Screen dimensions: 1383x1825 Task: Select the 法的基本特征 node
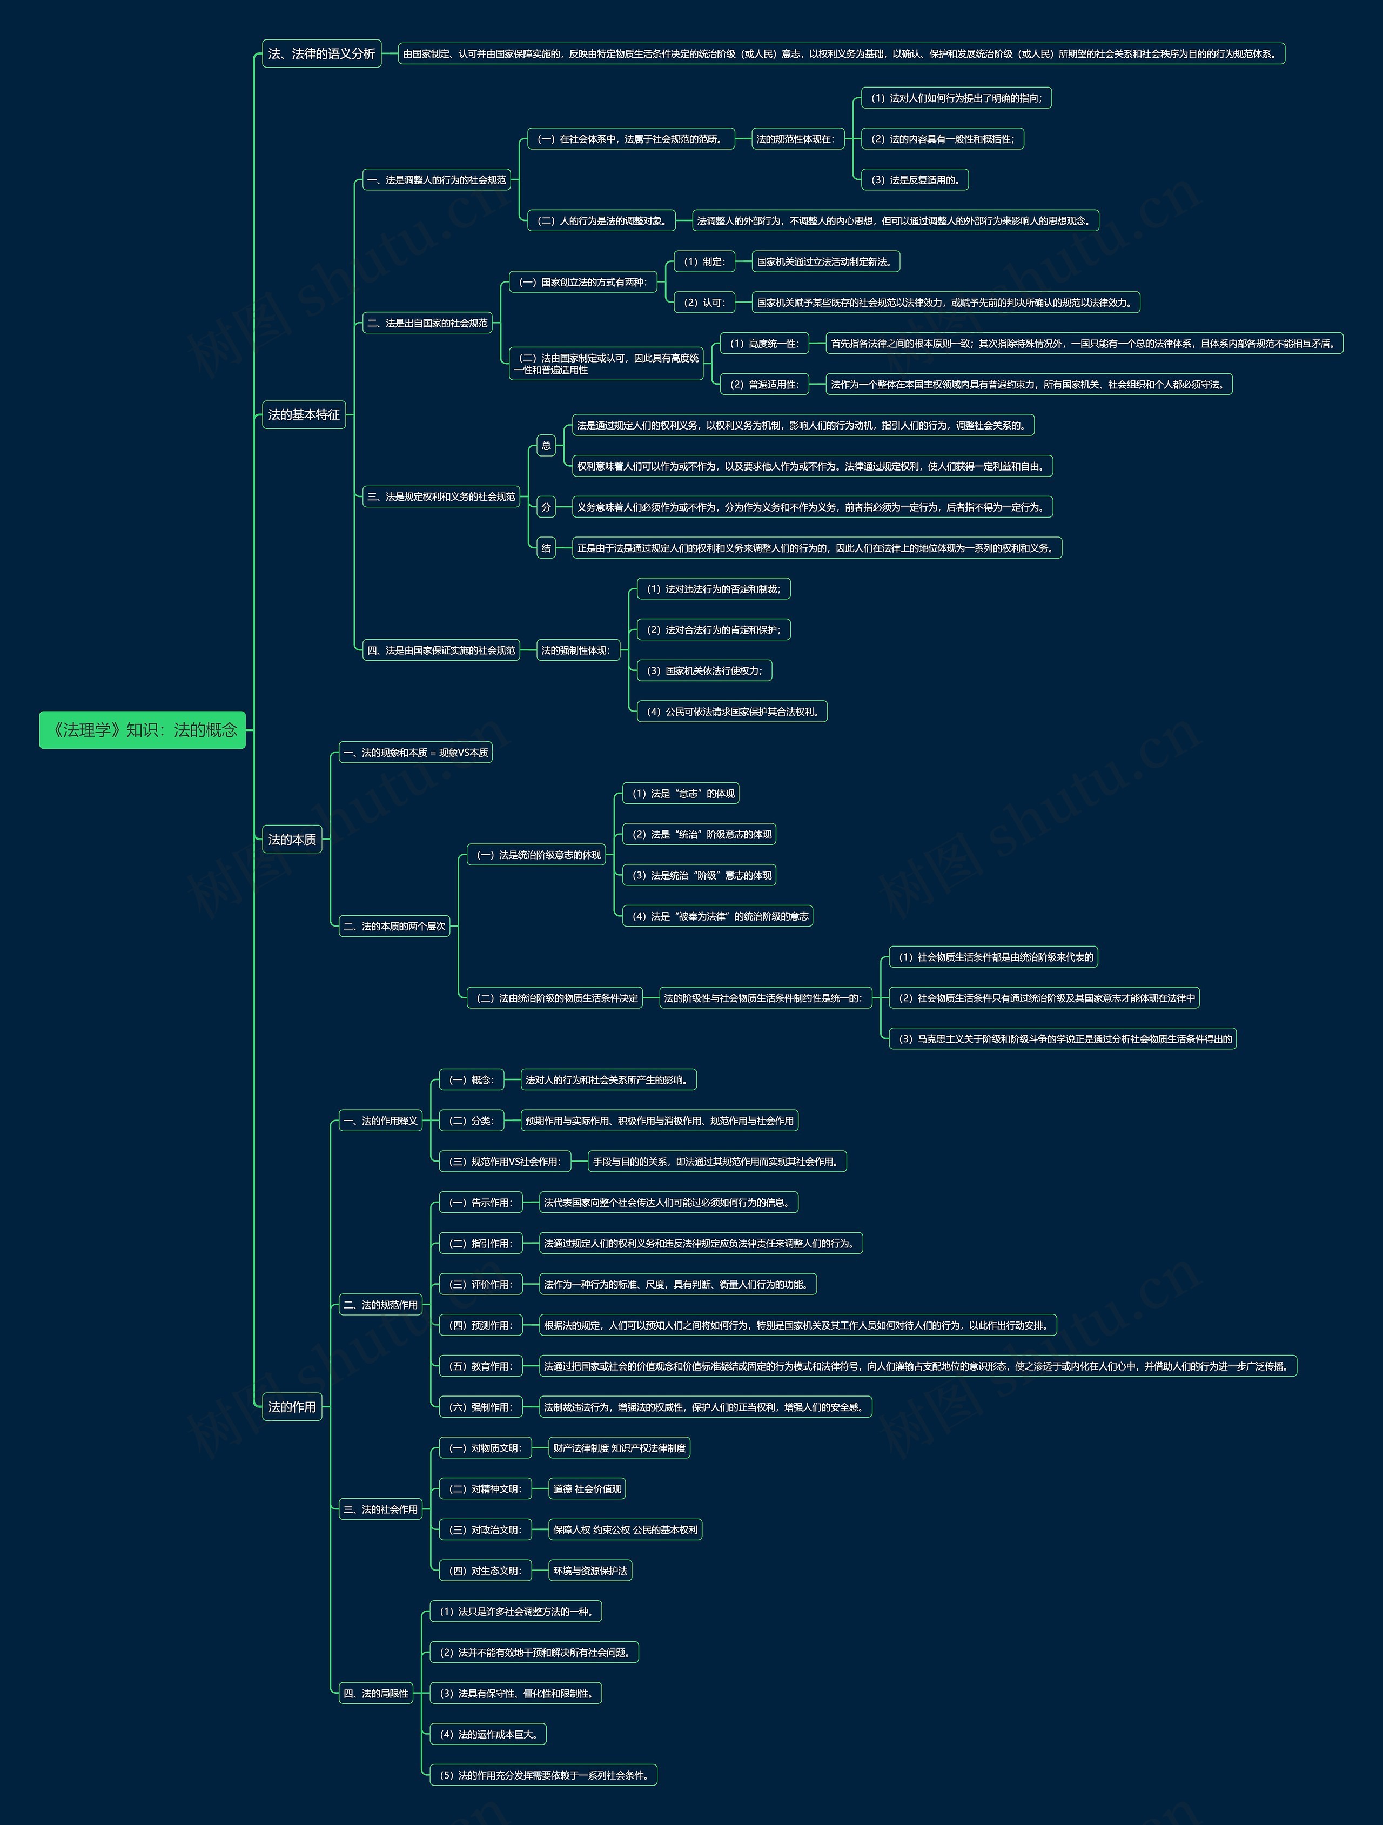304,414
